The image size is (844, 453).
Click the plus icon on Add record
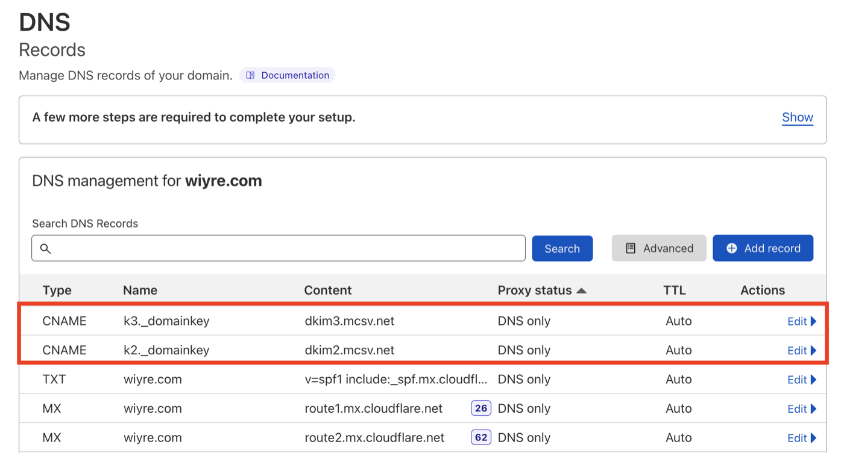pos(732,248)
